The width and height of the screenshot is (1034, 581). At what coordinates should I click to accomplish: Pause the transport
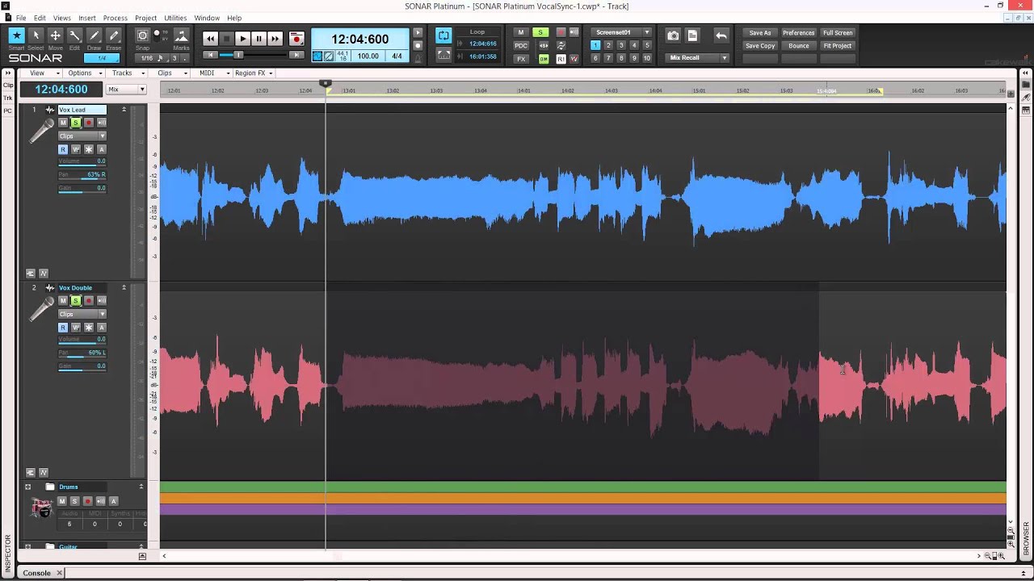(x=258, y=39)
